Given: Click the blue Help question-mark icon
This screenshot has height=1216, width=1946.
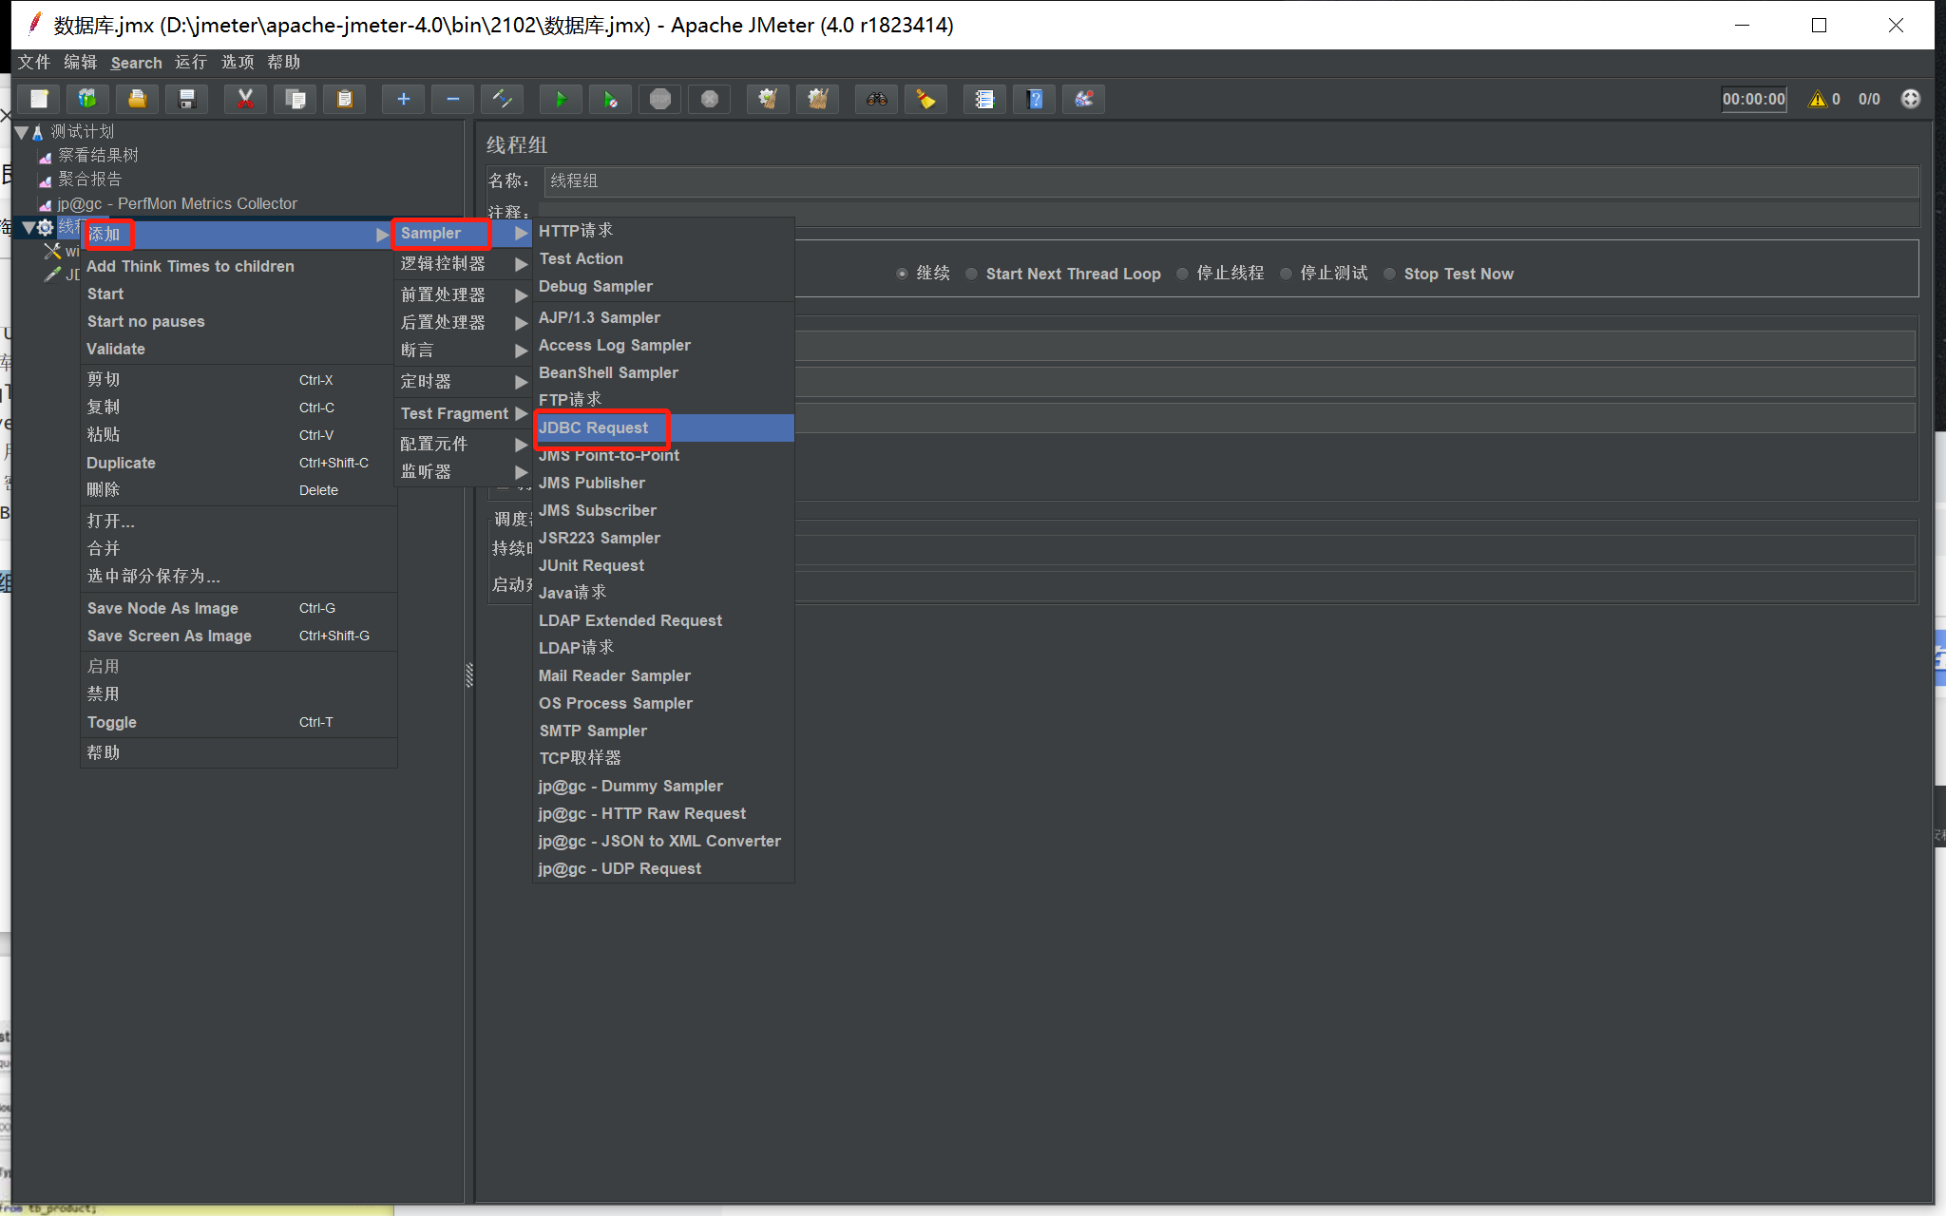Looking at the screenshot, I should [1035, 99].
